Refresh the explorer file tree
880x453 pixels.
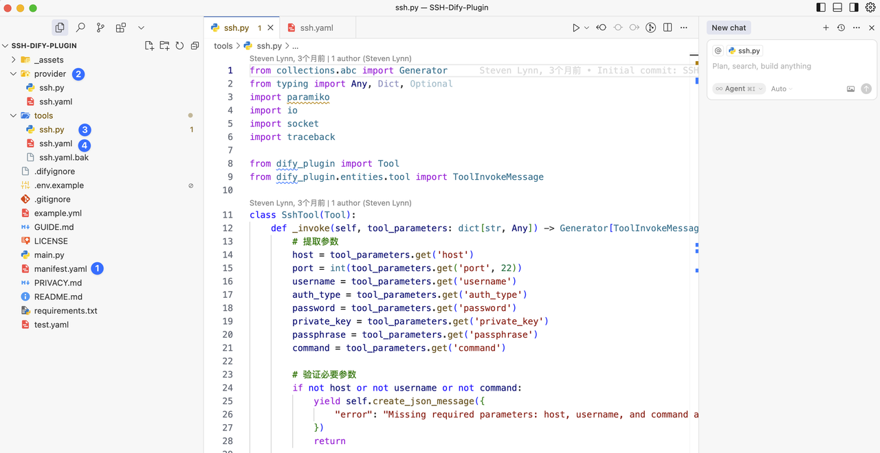(179, 45)
